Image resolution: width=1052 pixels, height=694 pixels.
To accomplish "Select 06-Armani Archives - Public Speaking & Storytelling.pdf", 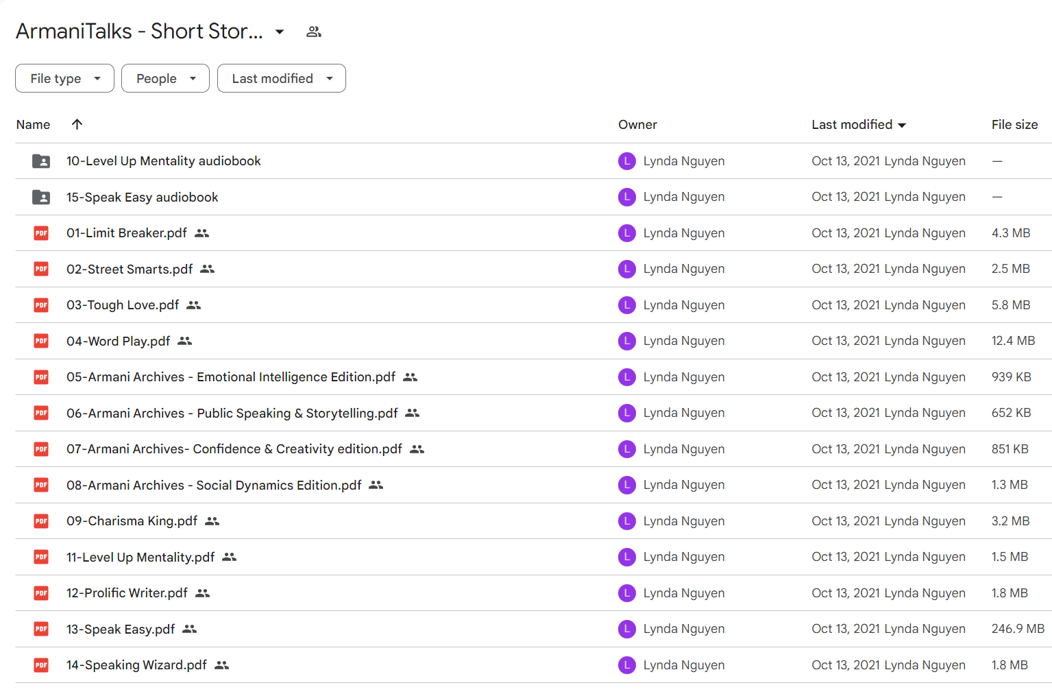I will click(232, 413).
